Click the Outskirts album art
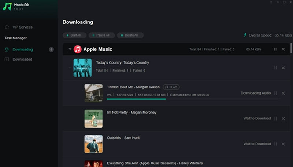The height and width of the screenshot is (167, 293). point(93,144)
